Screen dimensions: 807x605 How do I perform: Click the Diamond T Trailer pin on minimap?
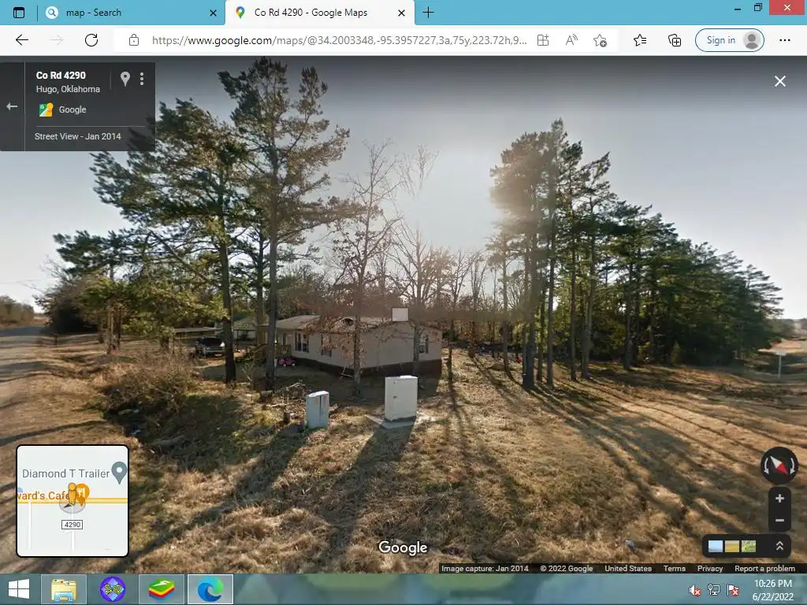(x=119, y=471)
